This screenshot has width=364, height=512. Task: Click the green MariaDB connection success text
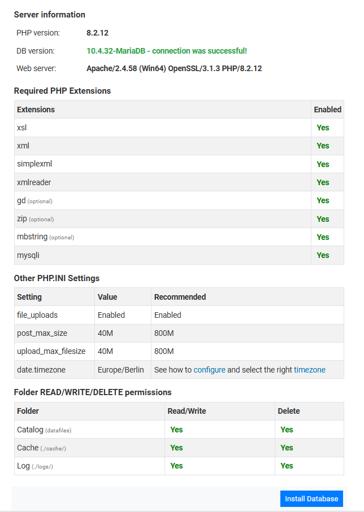coord(167,51)
